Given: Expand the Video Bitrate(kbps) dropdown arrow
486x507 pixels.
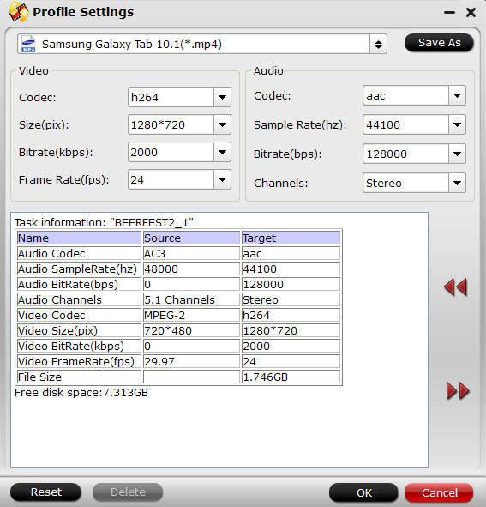Looking at the screenshot, I should pos(222,152).
